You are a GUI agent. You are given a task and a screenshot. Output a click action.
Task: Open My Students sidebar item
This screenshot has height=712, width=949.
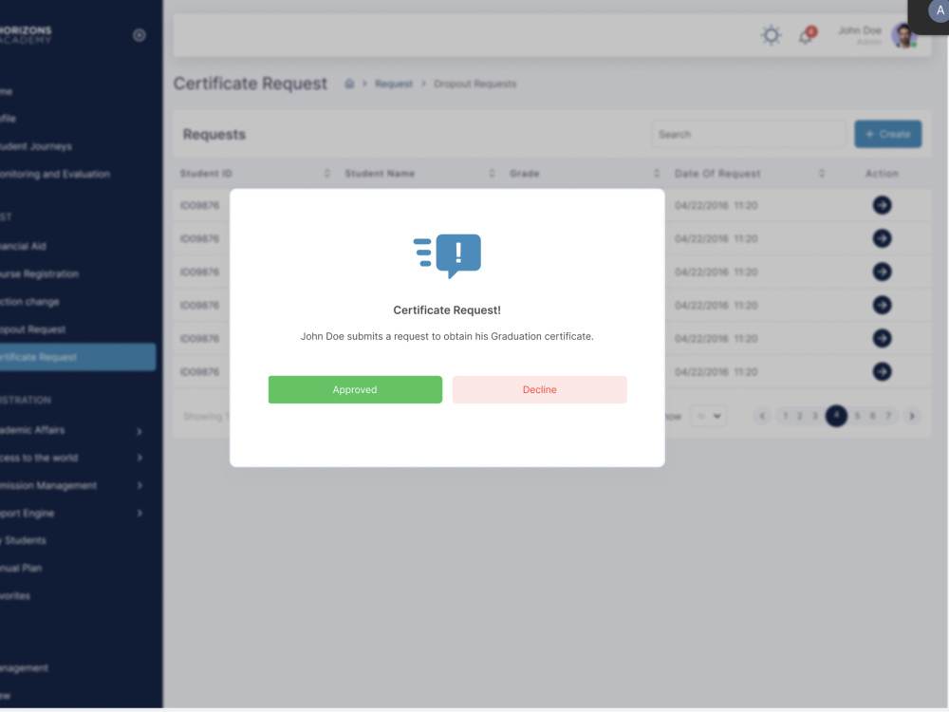[23, 541]
